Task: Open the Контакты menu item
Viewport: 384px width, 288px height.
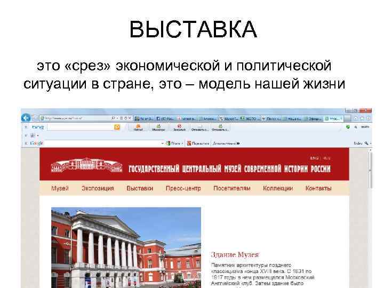Action: tap(318, 188)
